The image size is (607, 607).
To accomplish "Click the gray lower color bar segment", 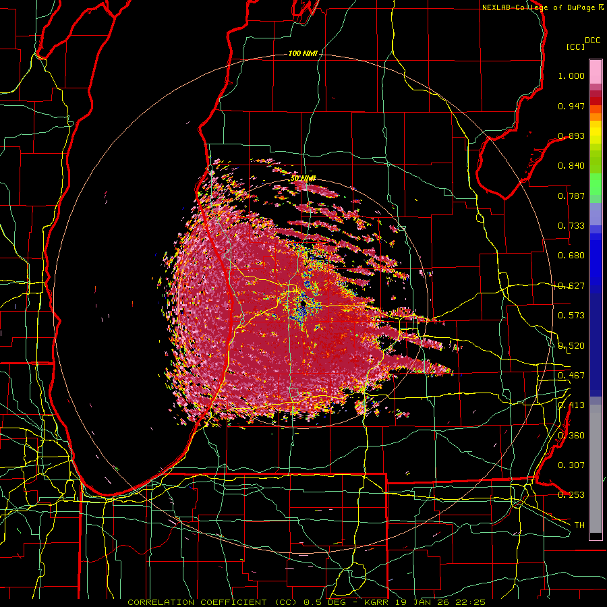I will (x=596, y=469).
